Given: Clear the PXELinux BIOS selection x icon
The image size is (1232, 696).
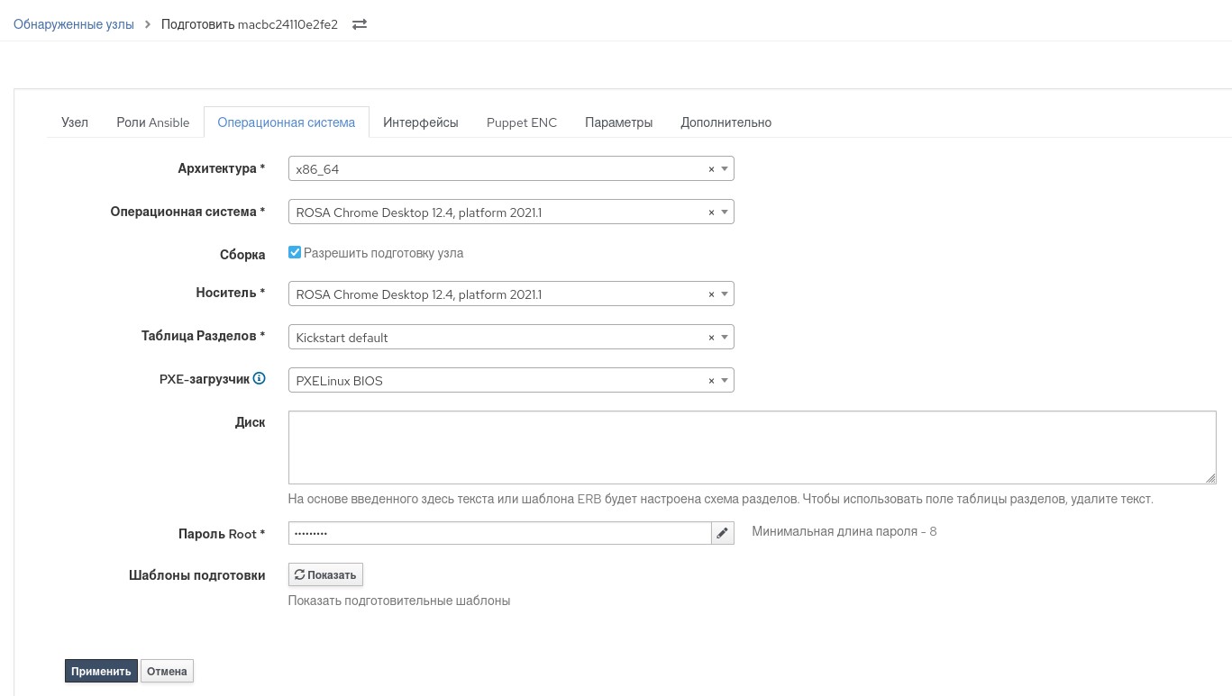Looking at the screenshot, I should point(711,381).
